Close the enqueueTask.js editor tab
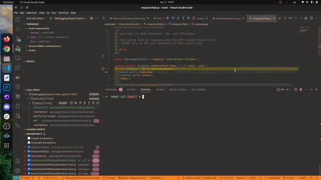Screen dimensions: 321x180 tap(274, 18)
